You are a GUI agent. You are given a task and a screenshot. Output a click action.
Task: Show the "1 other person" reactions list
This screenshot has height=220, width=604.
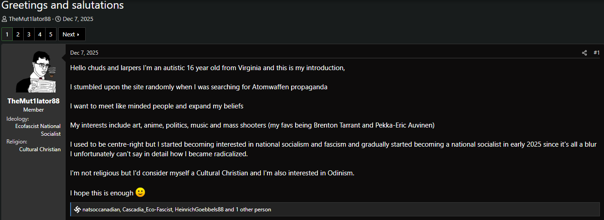[x=254, y=210]
